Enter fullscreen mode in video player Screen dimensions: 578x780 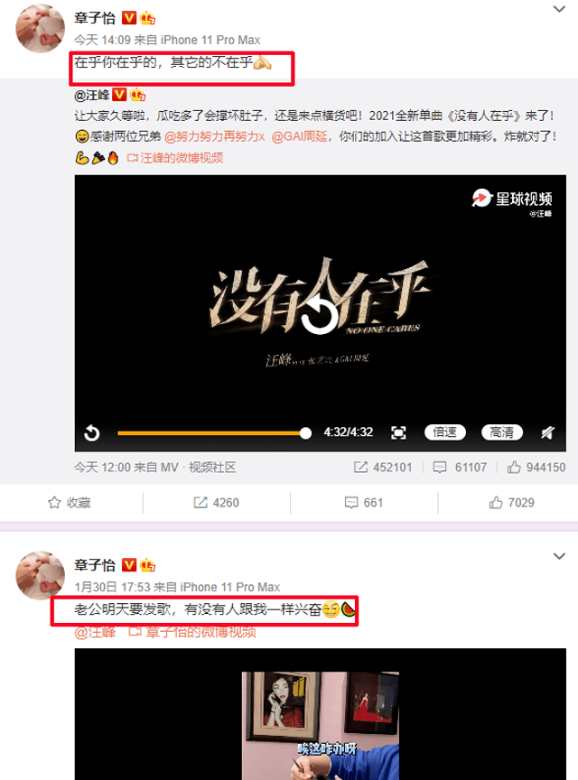pos(398,432)
